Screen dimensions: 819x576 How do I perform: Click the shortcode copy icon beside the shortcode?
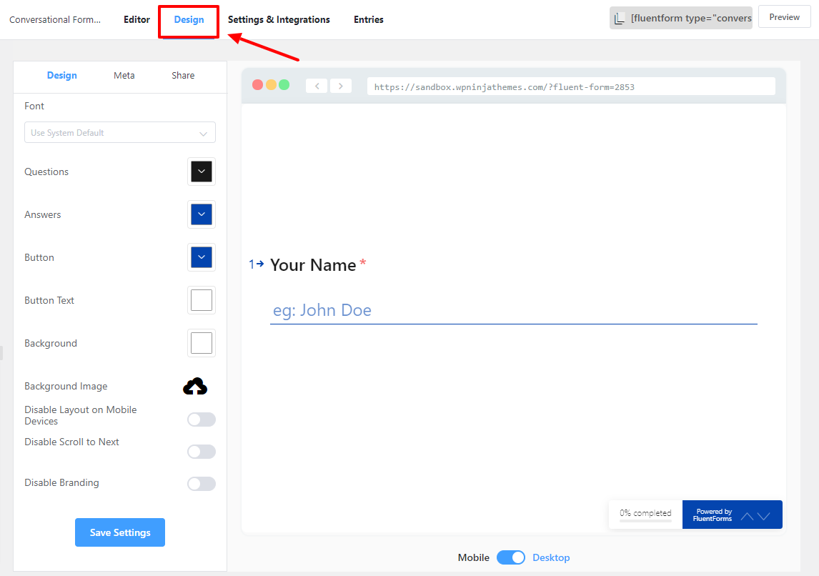[x=620, y=16]
